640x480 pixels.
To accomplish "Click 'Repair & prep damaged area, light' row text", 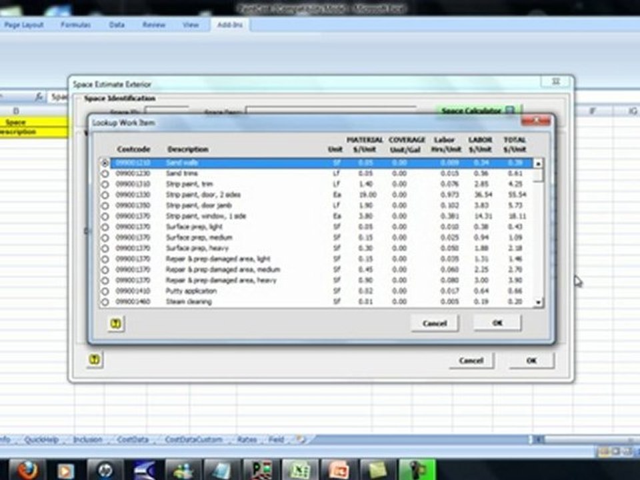I will click(218, 259).
